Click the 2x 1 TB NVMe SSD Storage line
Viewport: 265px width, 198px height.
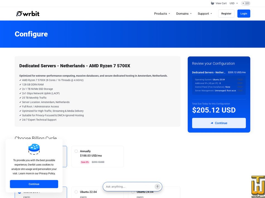36,89
